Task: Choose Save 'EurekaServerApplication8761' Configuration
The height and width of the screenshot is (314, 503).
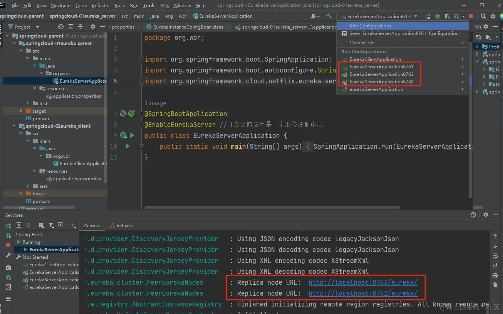Action: [403, 33]
